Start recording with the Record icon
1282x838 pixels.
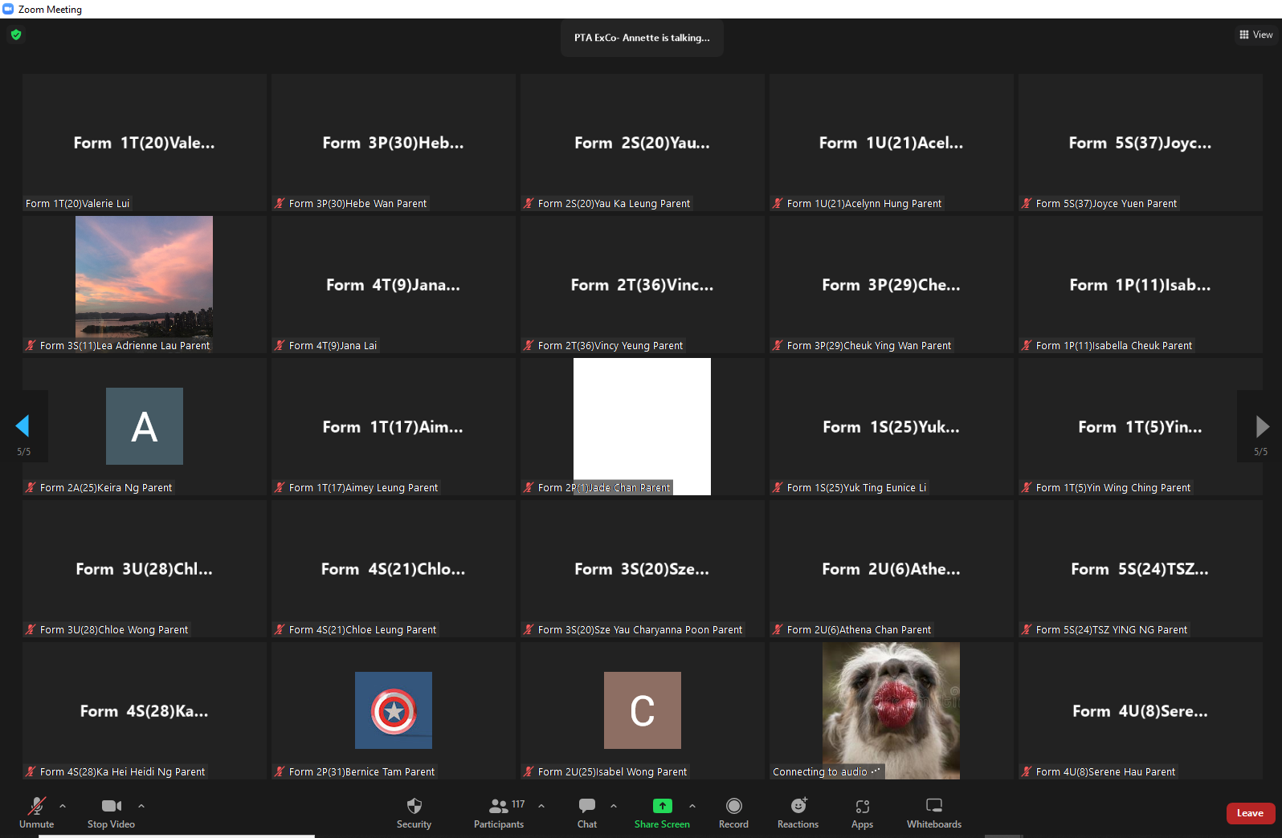[733, 806]
